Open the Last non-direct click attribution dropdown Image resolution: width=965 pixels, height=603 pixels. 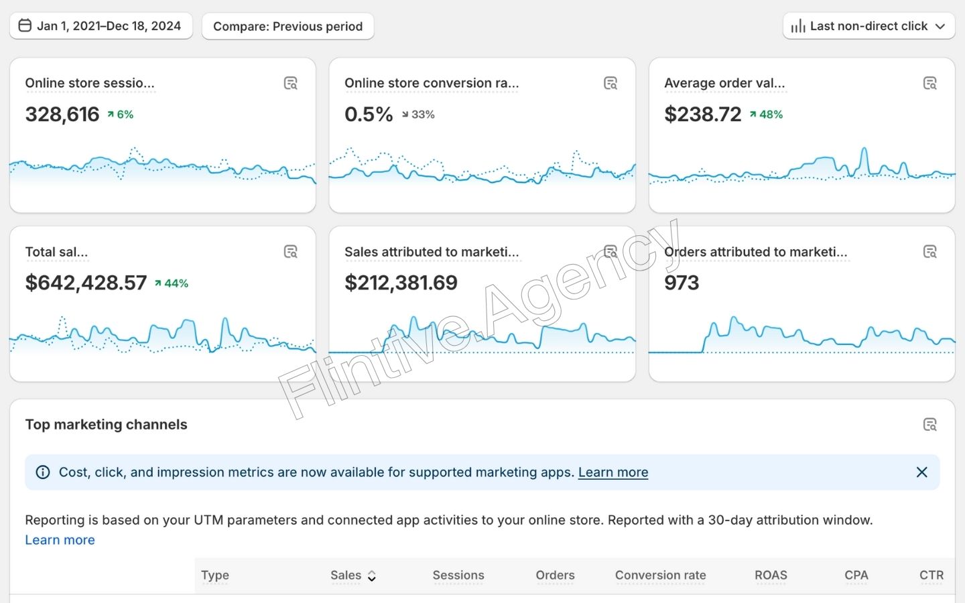[868, 26]
